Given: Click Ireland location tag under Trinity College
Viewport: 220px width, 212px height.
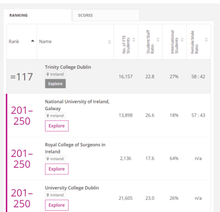Looking at the screenshot, I should pyautogui.click(x=55, y=74).
